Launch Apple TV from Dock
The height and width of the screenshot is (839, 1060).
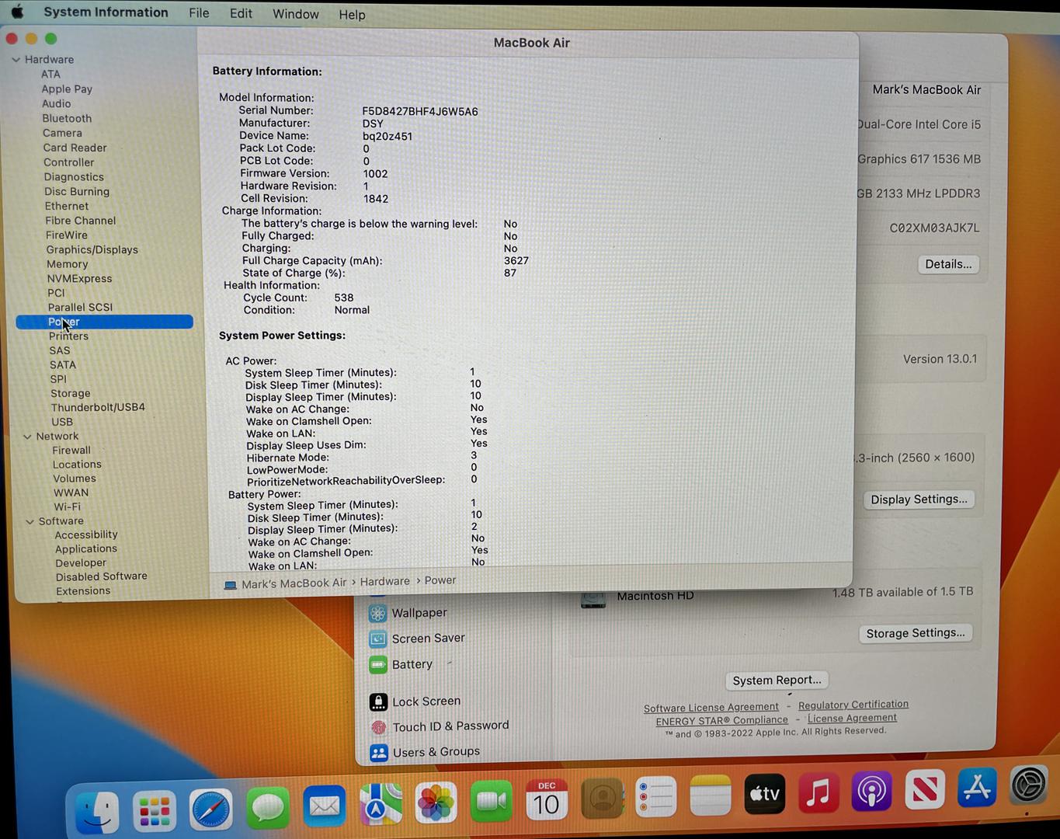(765, 794)
